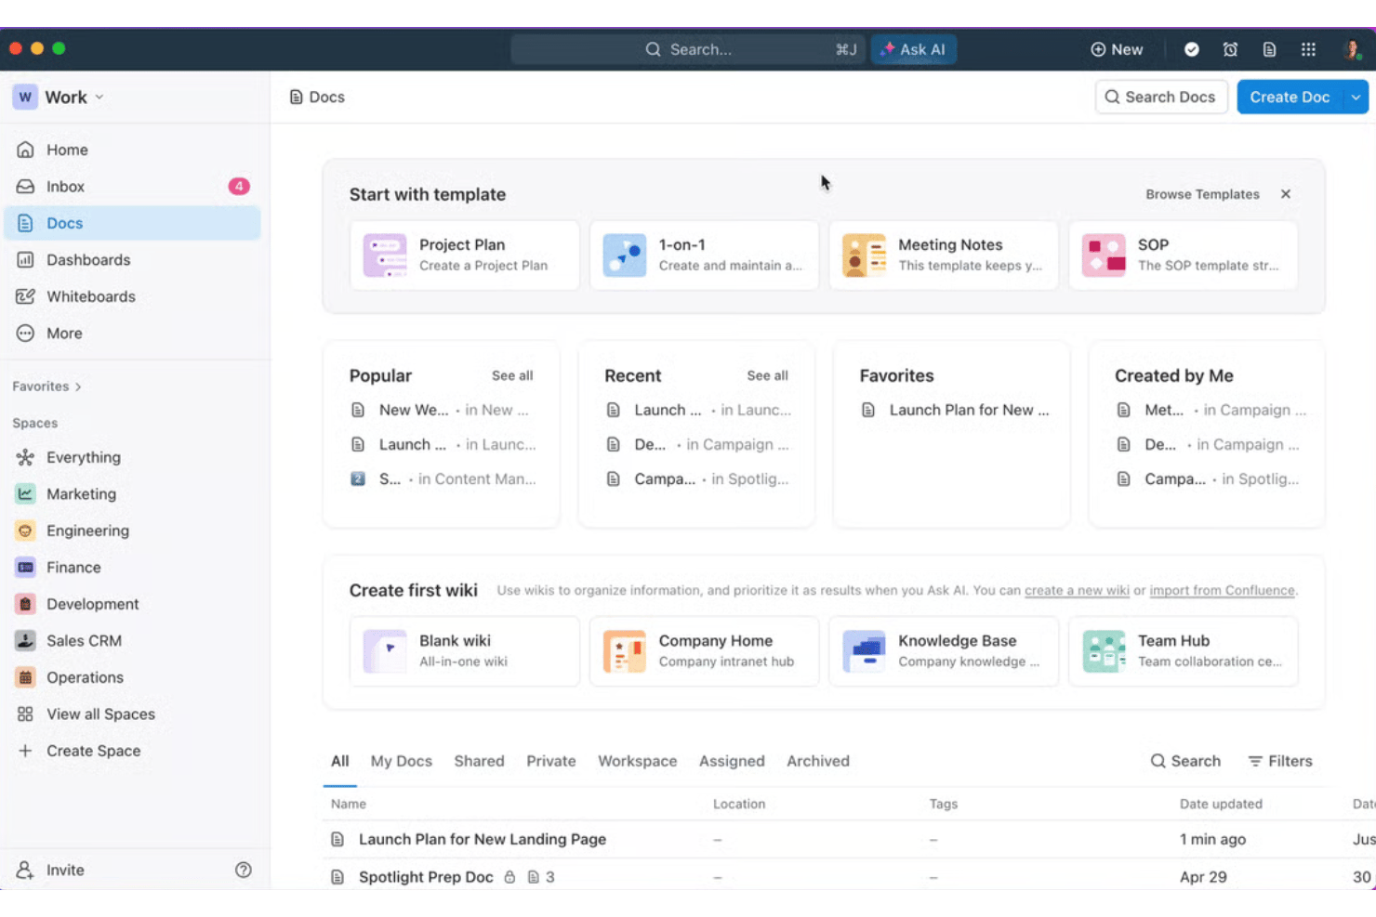Select the Company Home wiki template

click(704, 651)
